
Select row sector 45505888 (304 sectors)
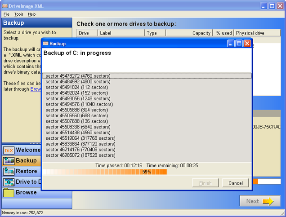[147, 110]
